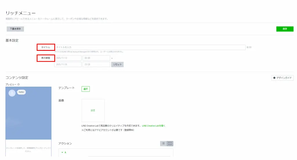Image resolution: width=297 pixels, height=160 pixels.
Task: Open the end time 23:59 field
Action: 96,64
